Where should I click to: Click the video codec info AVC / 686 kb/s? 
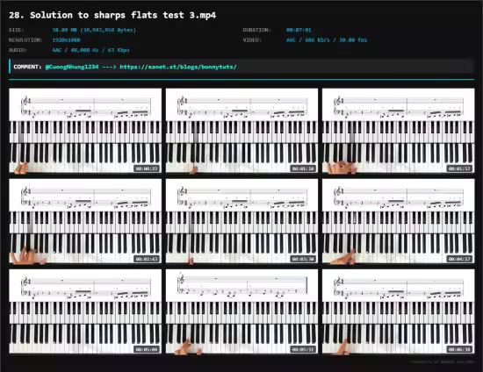click(x=327, y=40)
